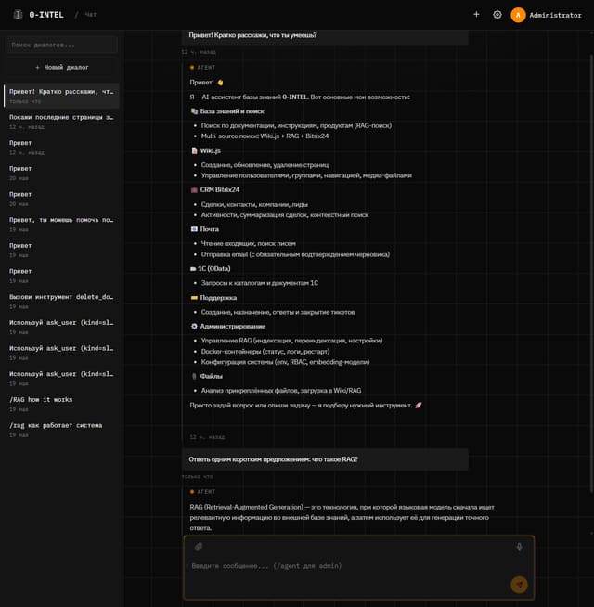
Task: Click the orange Administrator avatar
Action: [518, 15]
